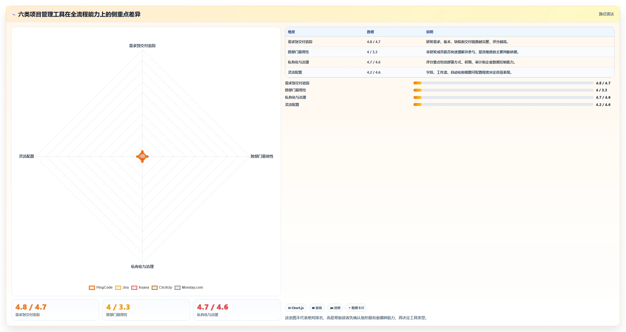This screenshot has width=626, height=332.
Task: Click the small icon before the title
Action: pos(14,15)
